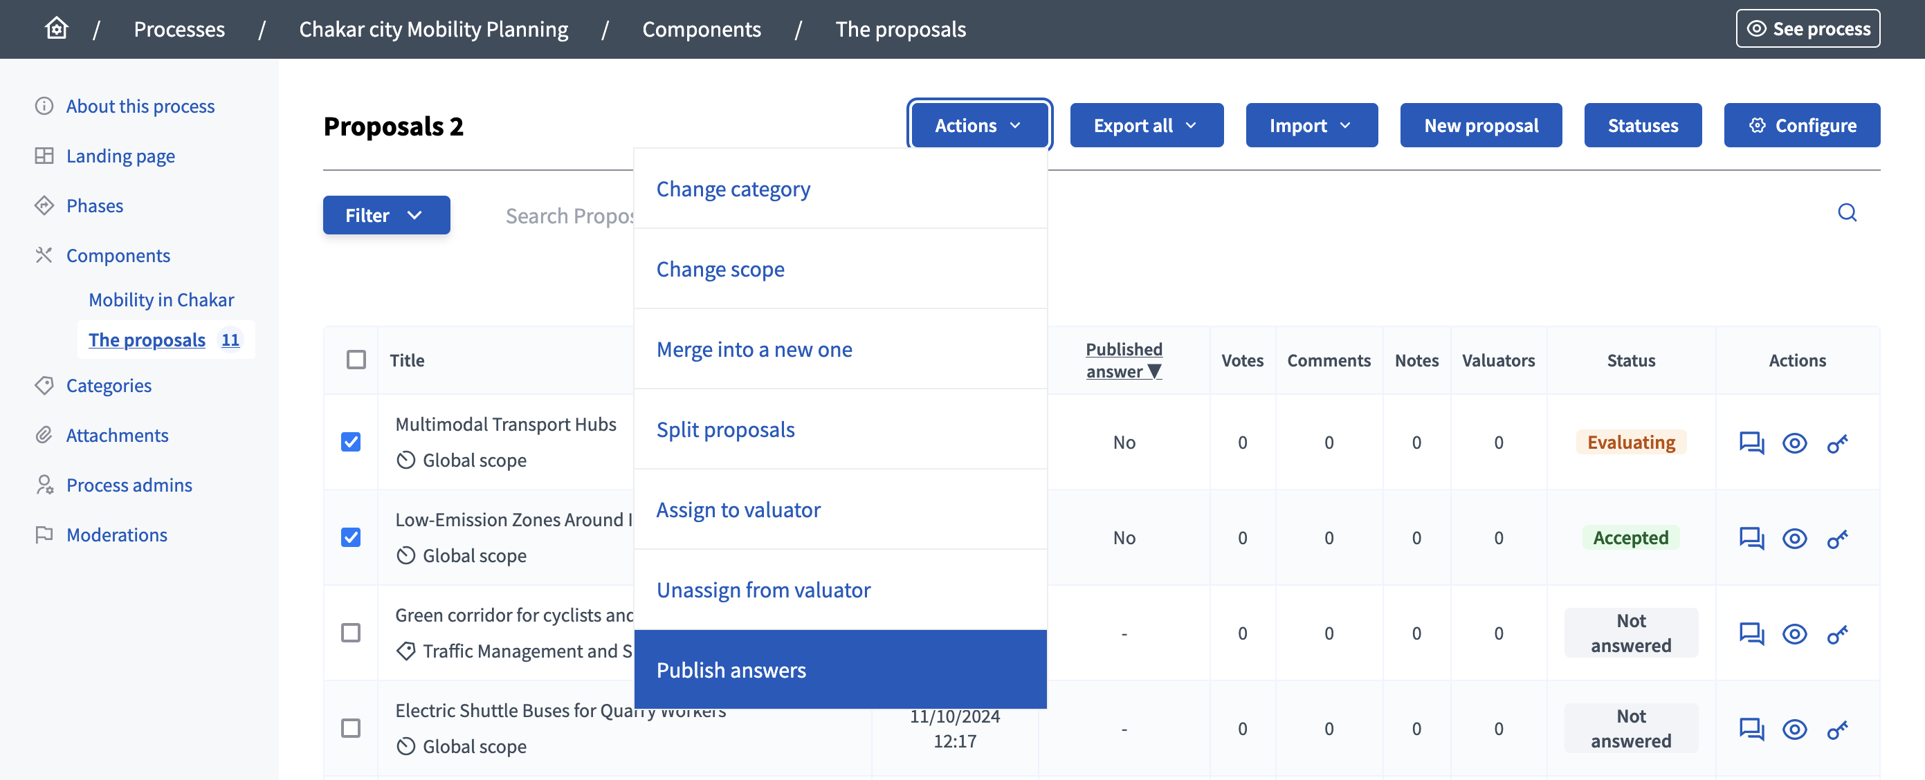Image resolution: width=1925 pixels, height=780 pixels.
Task: Expand the Actions dropdown menu
Action: click(x=980, y=124)
